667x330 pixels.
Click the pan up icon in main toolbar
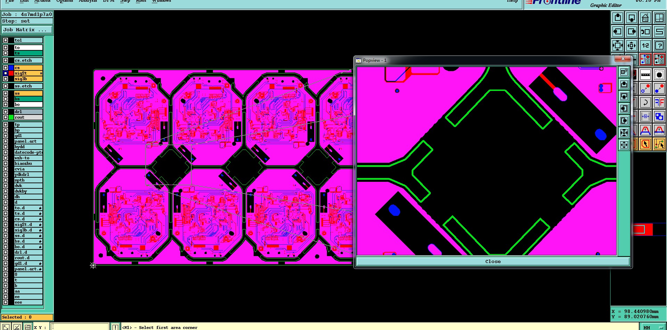click(x=618, y=18)
